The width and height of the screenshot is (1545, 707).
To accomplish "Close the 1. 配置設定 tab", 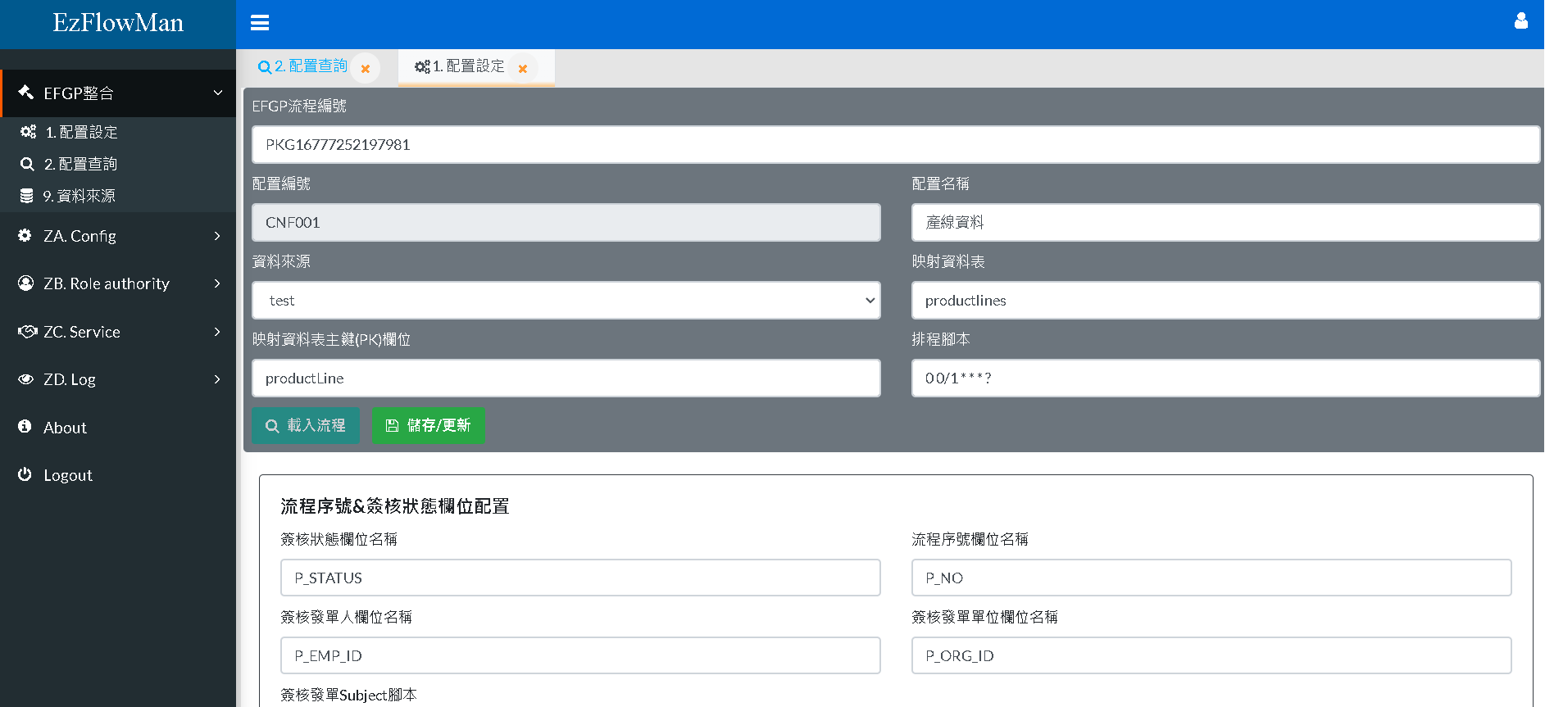I will pos(523,69).
